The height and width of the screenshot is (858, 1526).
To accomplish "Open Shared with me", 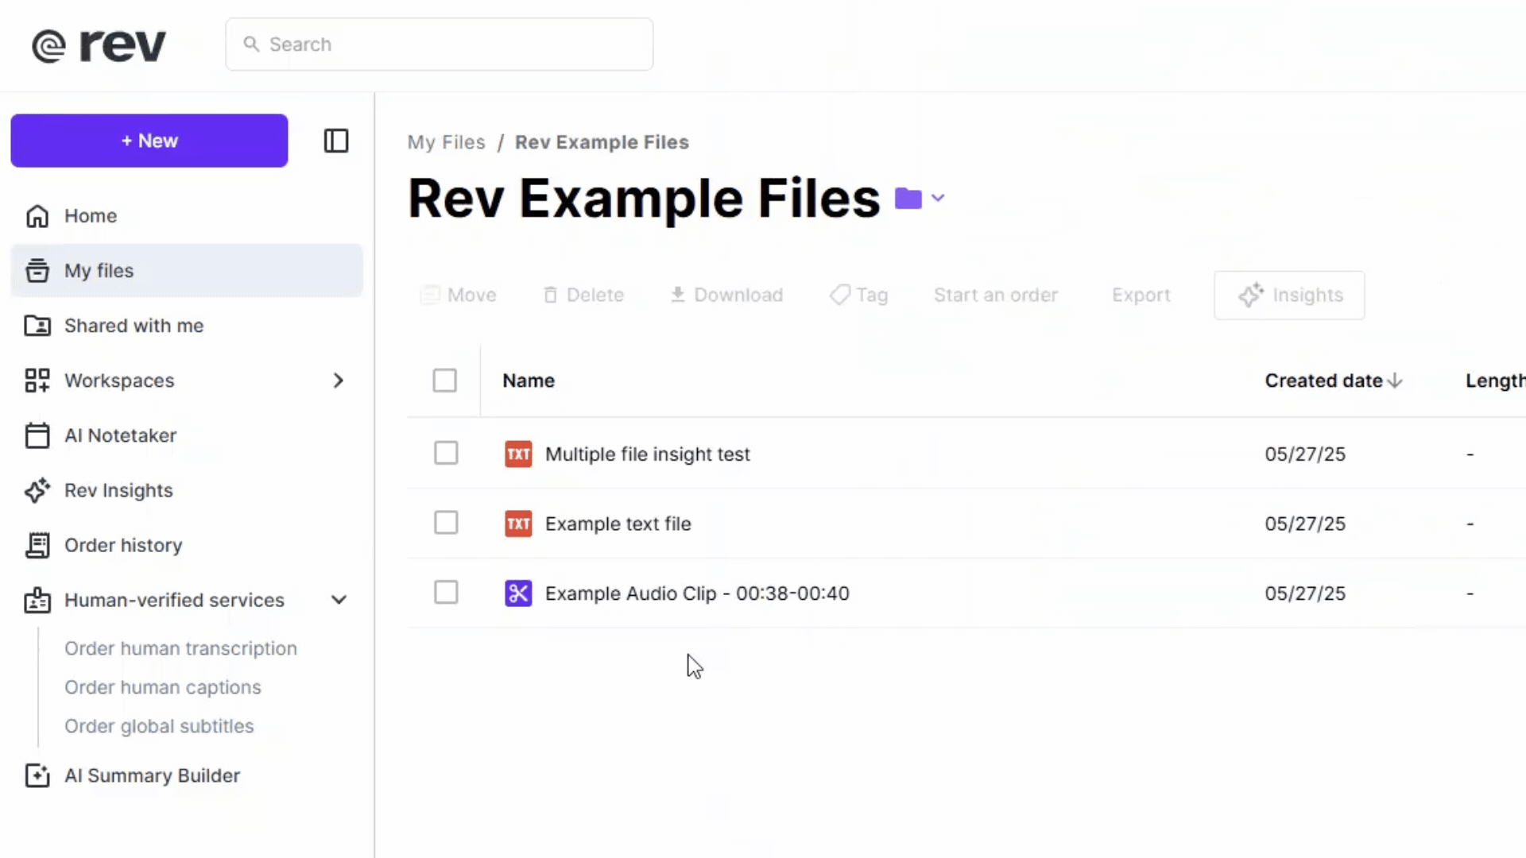I will [187, 326].
